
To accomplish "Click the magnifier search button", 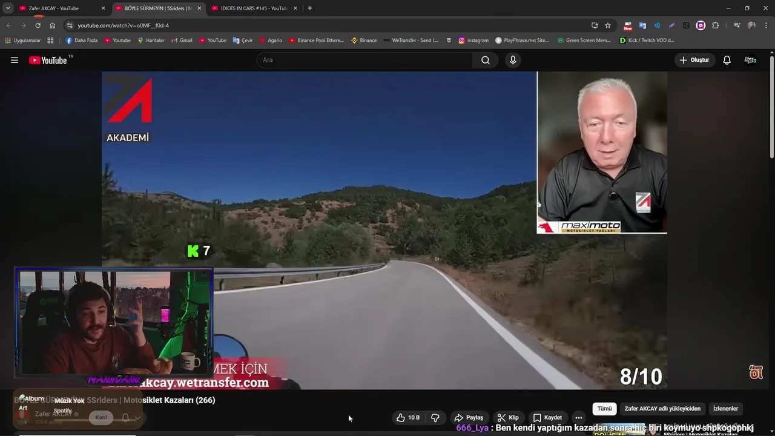I will click(486, 60).
